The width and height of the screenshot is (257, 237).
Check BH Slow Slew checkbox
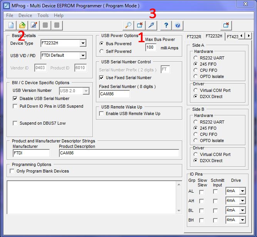coord(202,220)
